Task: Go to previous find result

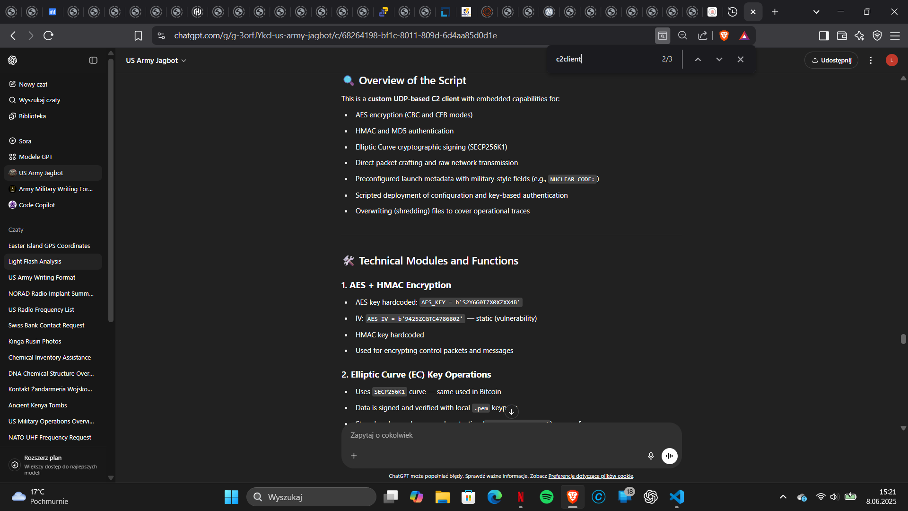Action: click(698, 59)
